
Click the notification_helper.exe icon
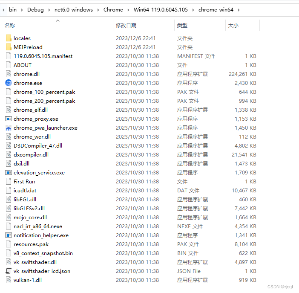9,235
